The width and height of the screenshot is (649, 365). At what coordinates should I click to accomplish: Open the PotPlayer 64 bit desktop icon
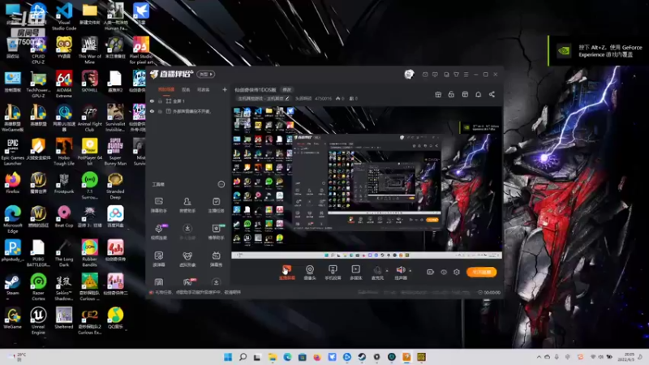coord(90,152)
